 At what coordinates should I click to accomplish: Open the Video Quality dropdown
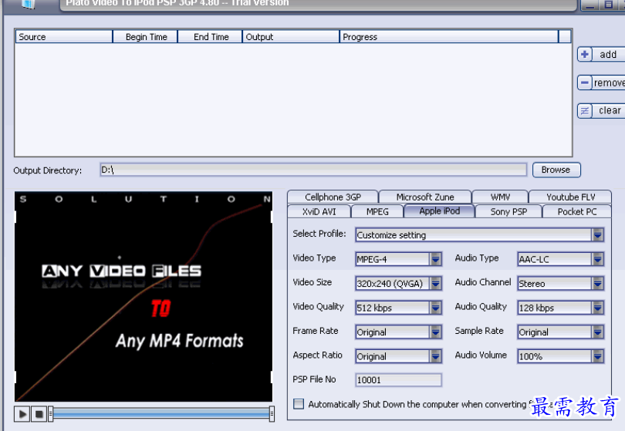point(436,308)
